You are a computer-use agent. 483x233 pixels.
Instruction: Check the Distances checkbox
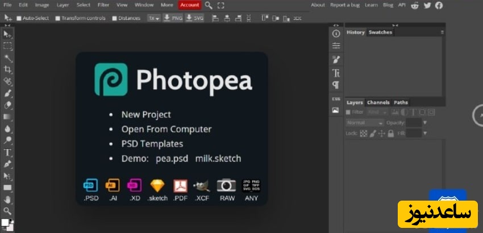(114, 18)
